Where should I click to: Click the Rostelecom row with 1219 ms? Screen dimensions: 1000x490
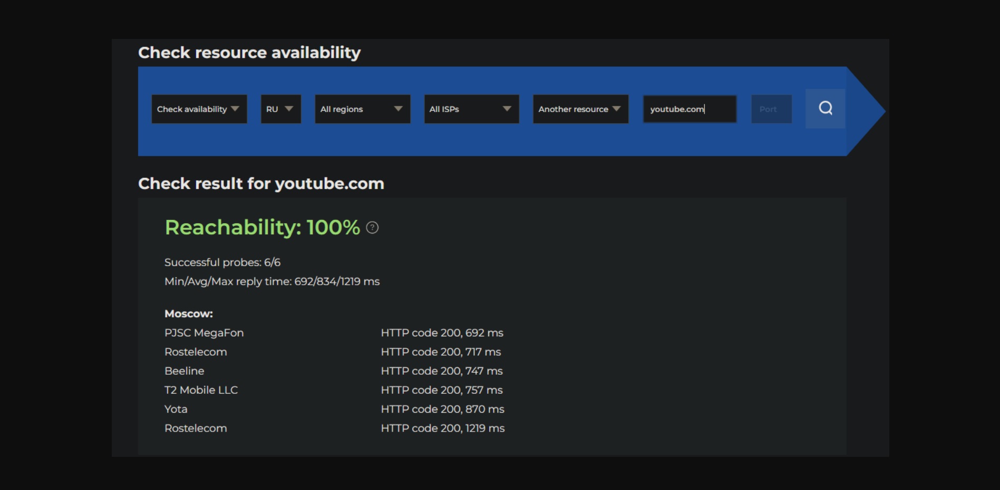pos(335,428)
